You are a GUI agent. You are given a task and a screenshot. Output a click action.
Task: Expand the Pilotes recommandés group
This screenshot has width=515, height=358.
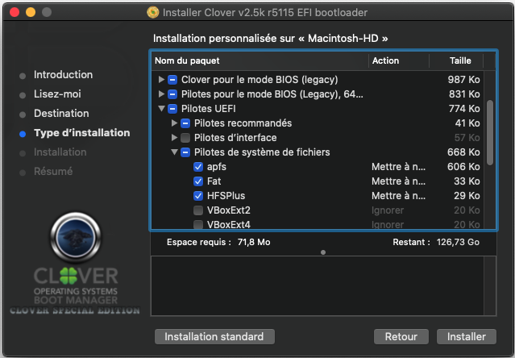point(174,123)
